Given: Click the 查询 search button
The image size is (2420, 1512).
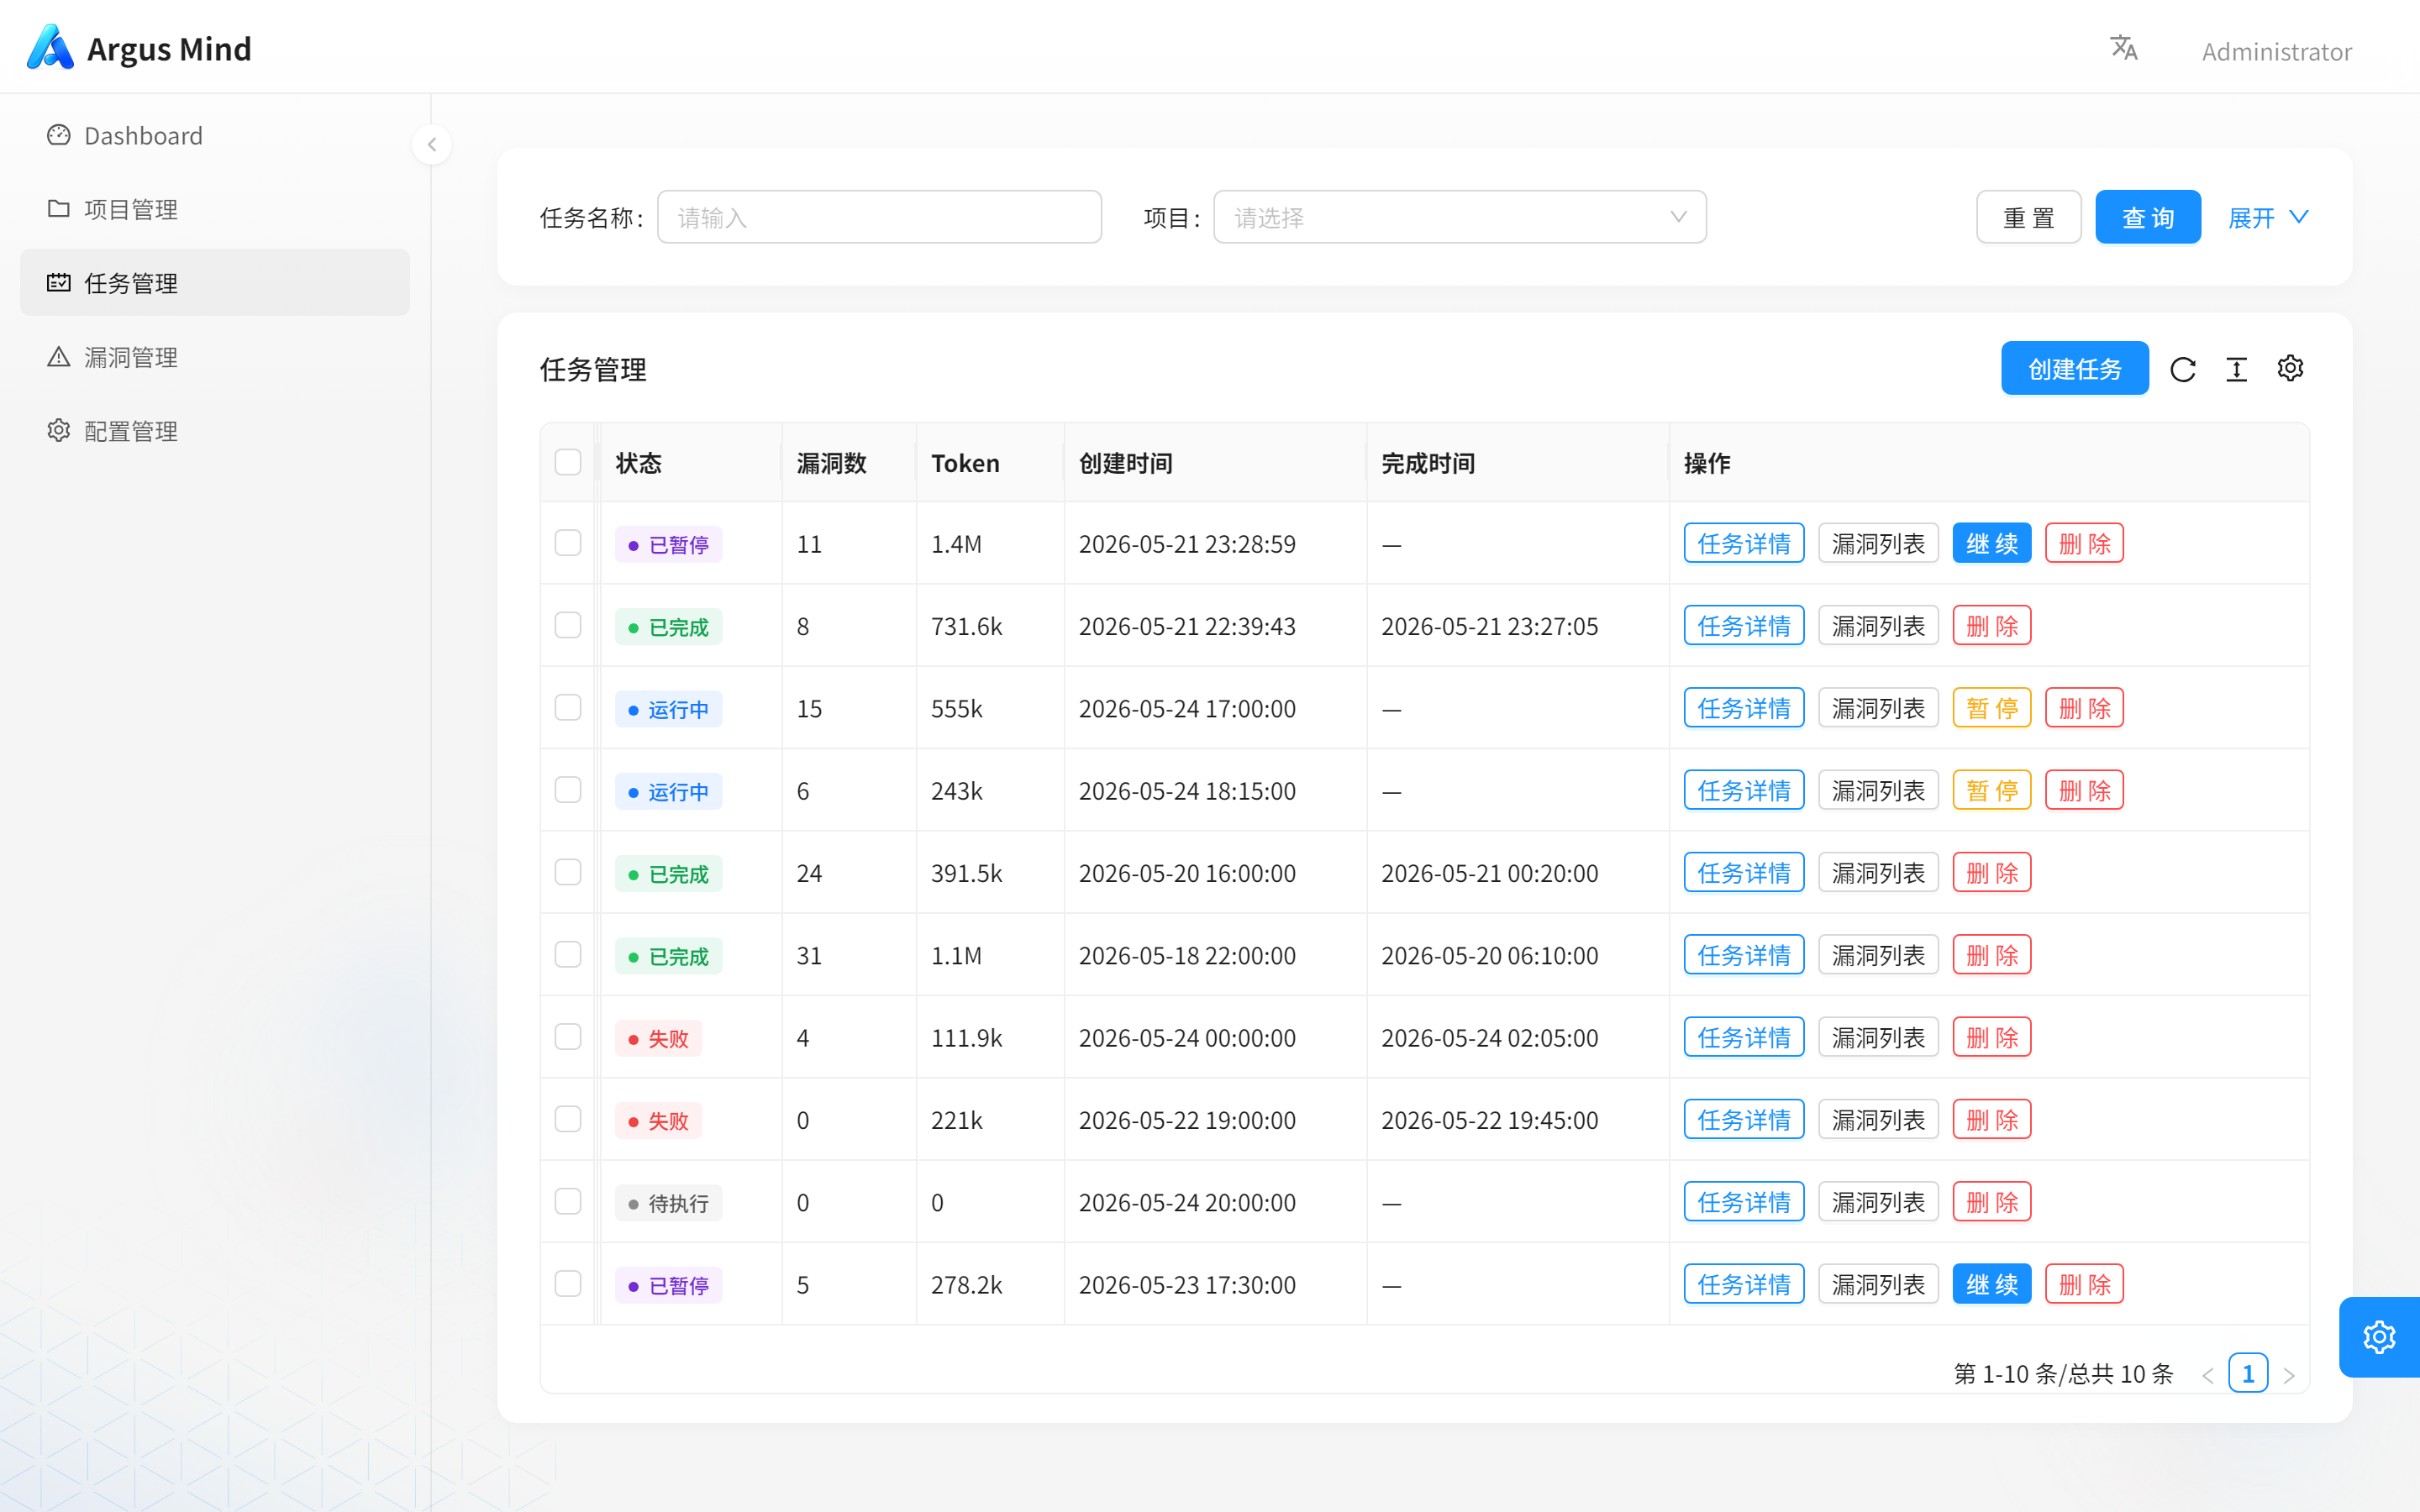Looking at the screenshot, I should click(x=2148, y=217).
